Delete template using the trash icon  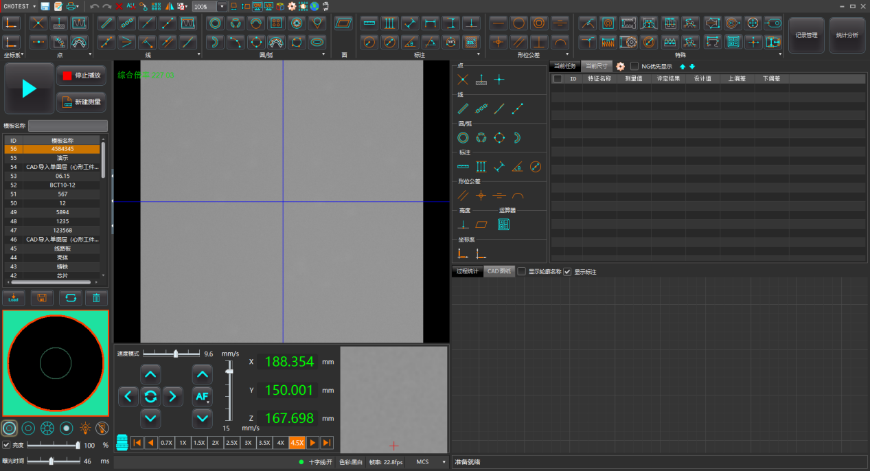[96, 298]
